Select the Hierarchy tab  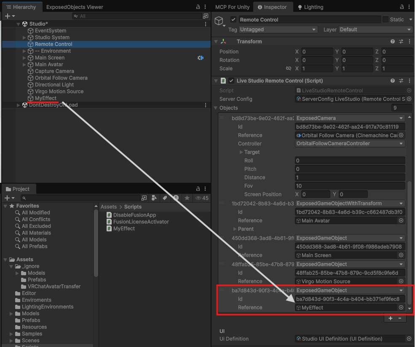(x=21, y=7)
